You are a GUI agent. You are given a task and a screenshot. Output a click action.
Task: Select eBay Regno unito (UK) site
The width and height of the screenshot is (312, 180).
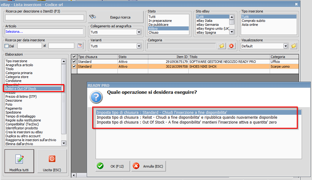click(x=213, y=29)
